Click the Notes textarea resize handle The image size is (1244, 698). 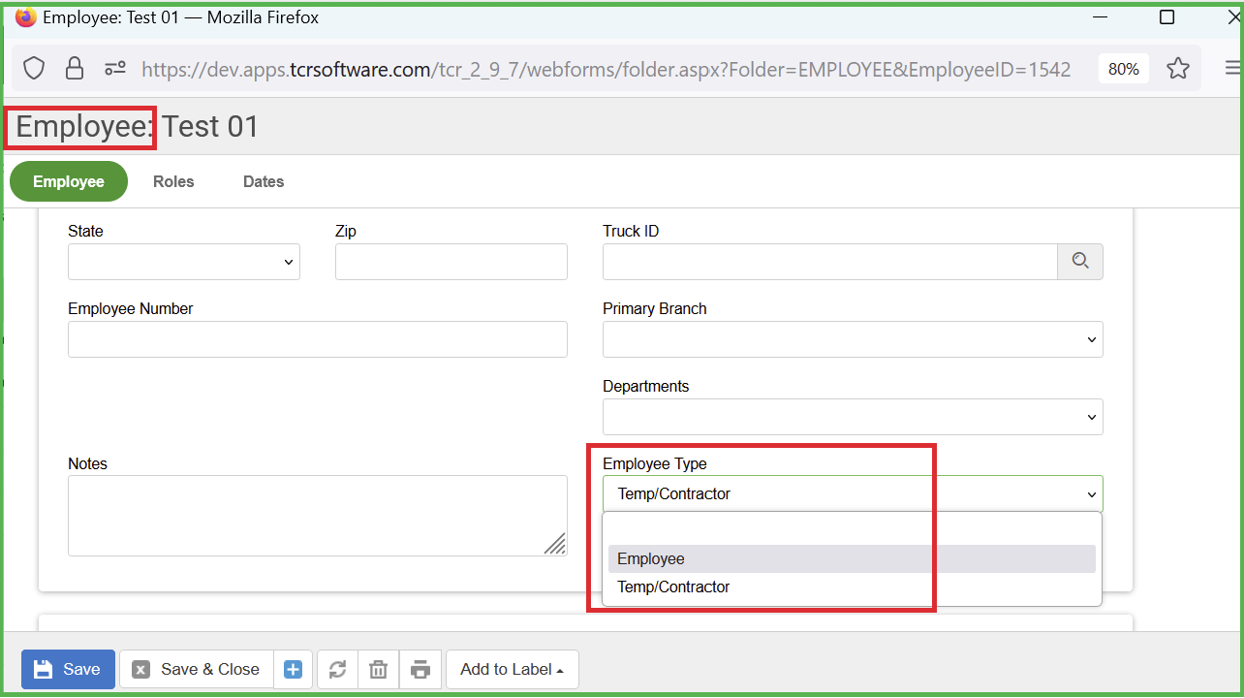coord(555,544)
